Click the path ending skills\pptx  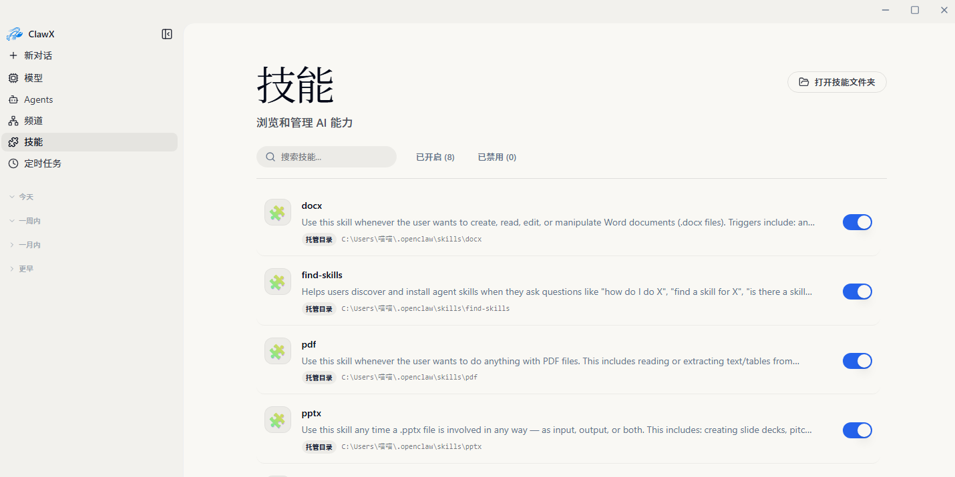411,446
